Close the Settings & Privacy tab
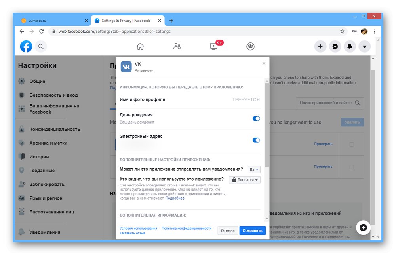 [160, 21]
